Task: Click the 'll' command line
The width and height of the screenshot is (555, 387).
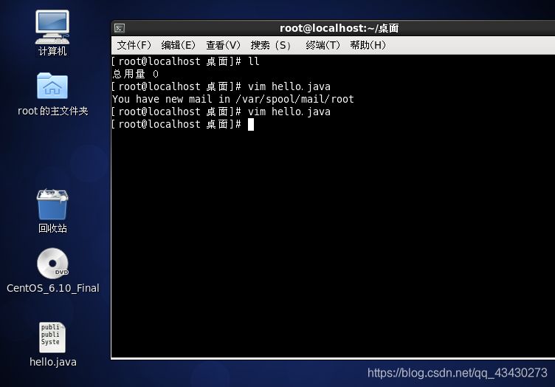Action: (x=185, y=61)
